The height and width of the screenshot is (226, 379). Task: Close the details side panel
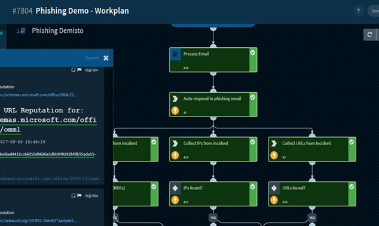(106, 58)
